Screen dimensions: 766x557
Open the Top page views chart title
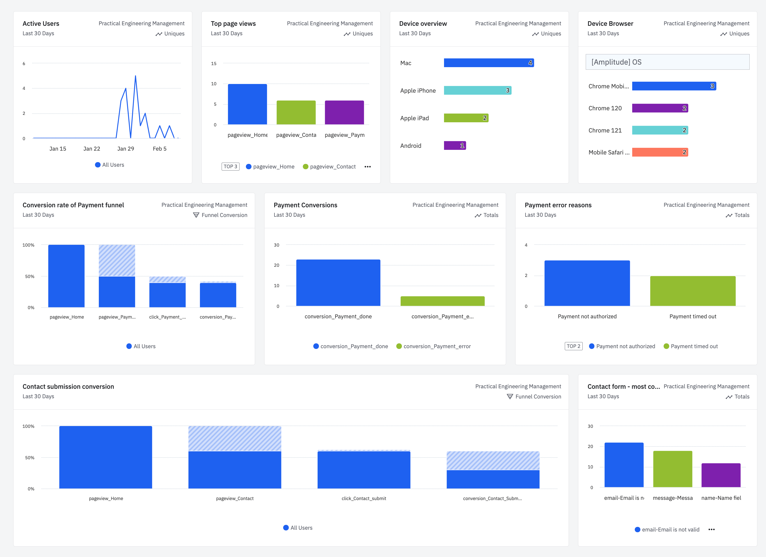click(233, 24)
